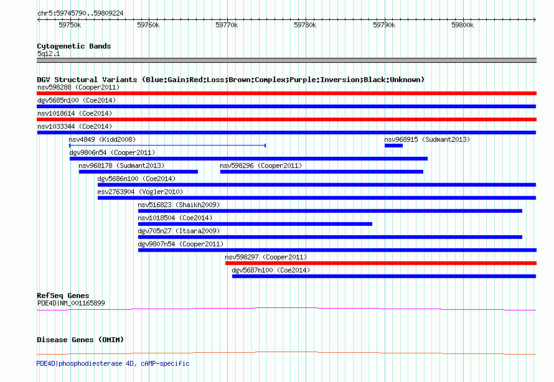Click the nsv4849 (Kidd2008) text label
The image size is (554, 382).
(102, 139)
